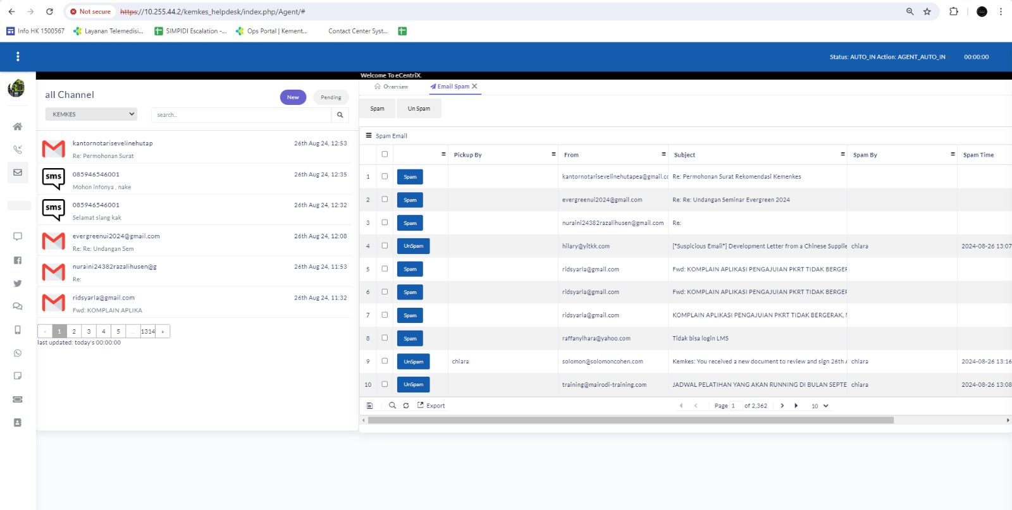Check the select-all checkbox in grid header

tap(385, 154)
